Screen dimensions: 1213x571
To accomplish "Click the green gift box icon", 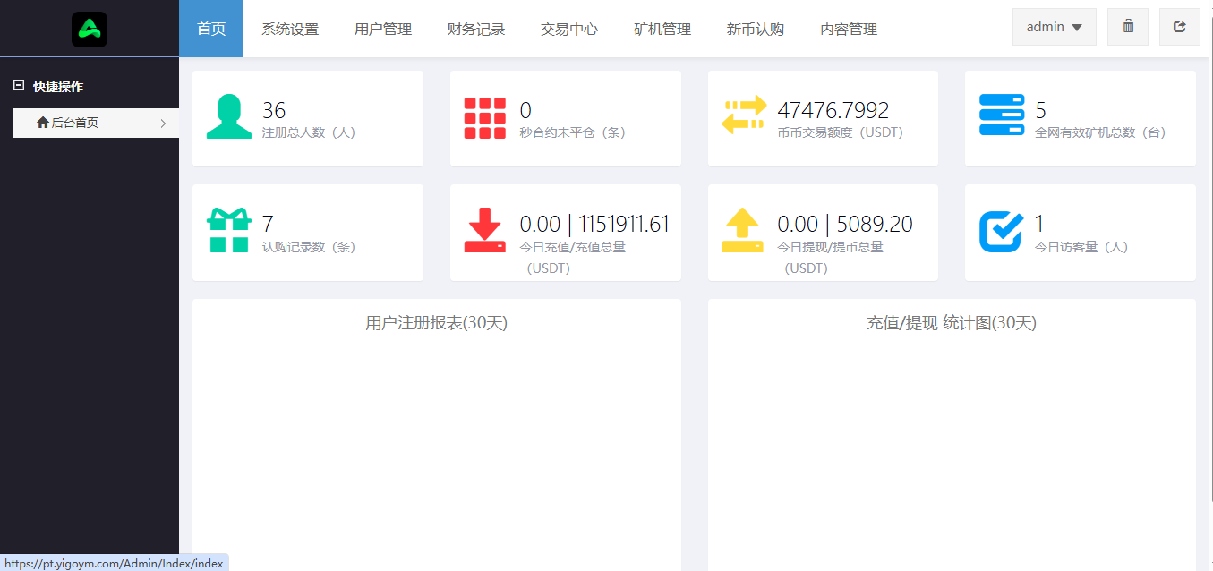I will (229, 230).
